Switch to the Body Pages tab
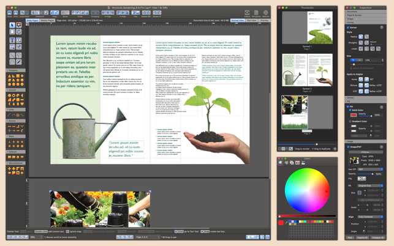The image size is (394, 246). (32, 20)
